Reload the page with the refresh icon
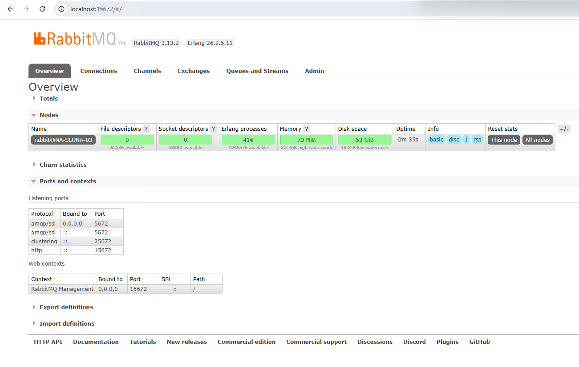The width and height of the screenshot is (579, 367). (x=42, y=9)
